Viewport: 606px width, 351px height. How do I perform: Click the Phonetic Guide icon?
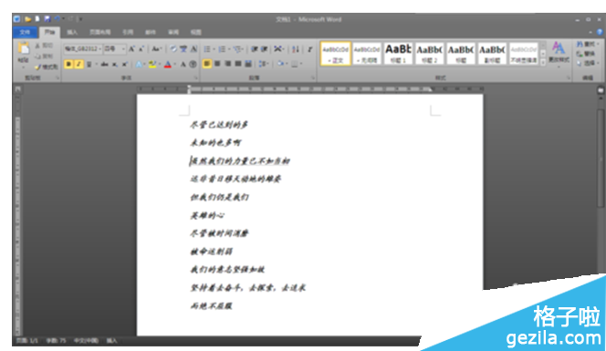click(183, 49)
